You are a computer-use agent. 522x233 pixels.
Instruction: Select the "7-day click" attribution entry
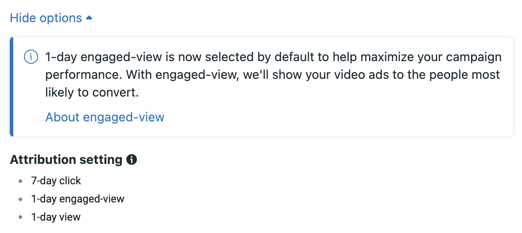[56, 181]
